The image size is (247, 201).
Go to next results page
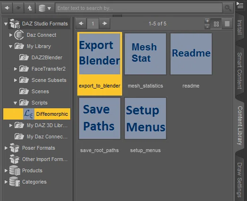tap(105, 24)
